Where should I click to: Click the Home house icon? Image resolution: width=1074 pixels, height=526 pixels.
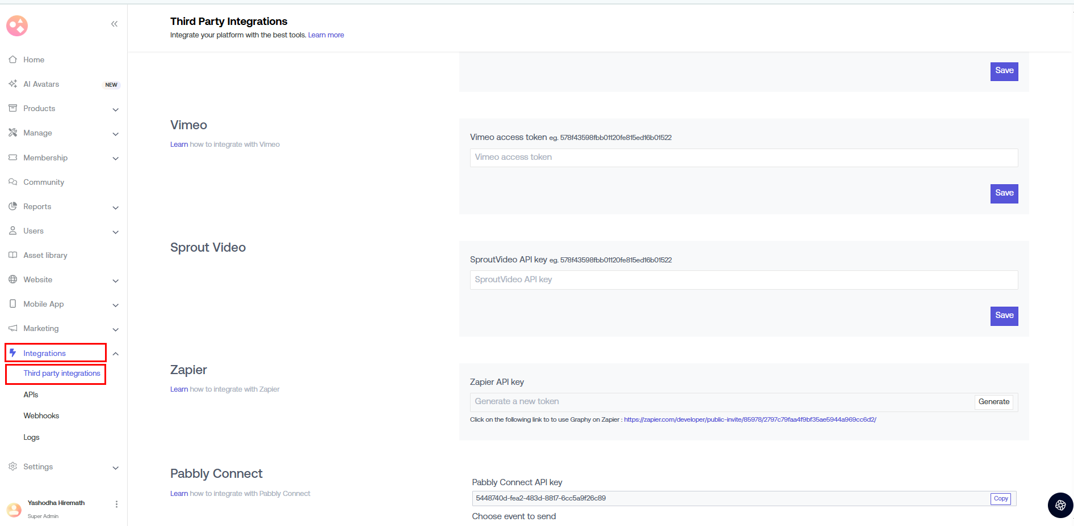pyautogui.click(x=13, y=60)
